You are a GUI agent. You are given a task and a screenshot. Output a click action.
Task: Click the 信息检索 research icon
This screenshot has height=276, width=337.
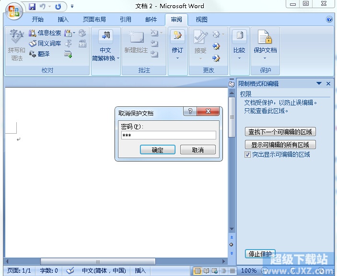[33, 33]
